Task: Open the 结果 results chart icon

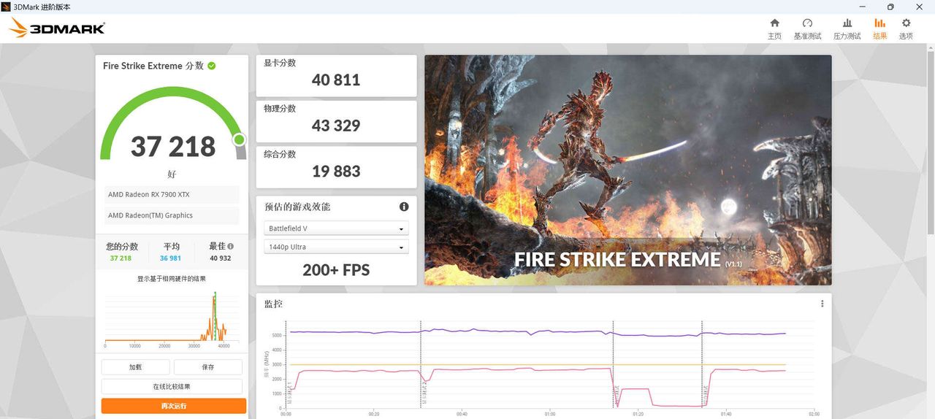Action: click(x=879, y=23)
